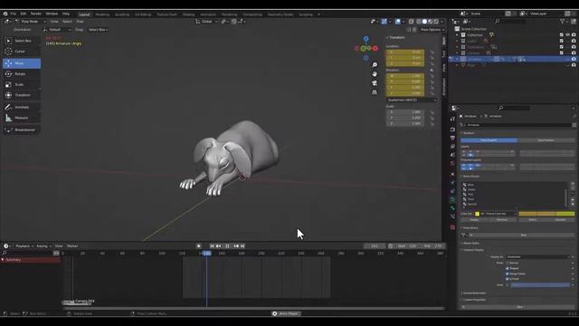Toggle camera view icon in viewport
Viewport: 579px width, 326px height.
[x=375, y=83]
